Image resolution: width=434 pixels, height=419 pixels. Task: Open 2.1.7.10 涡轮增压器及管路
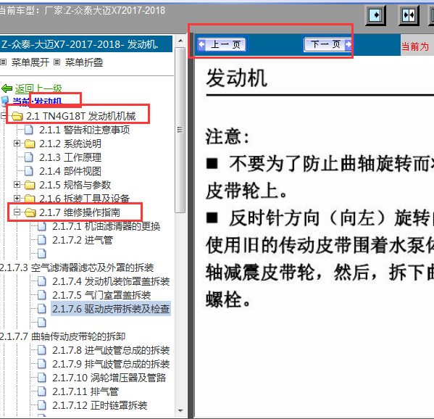click(109, 378)
